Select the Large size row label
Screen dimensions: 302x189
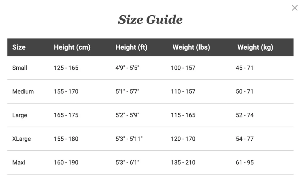pos(20,115)
